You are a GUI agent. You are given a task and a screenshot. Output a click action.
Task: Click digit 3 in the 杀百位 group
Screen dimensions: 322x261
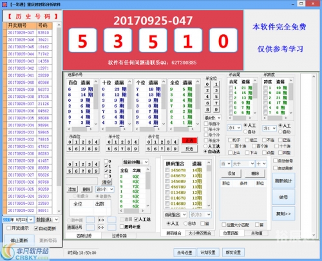90,142
